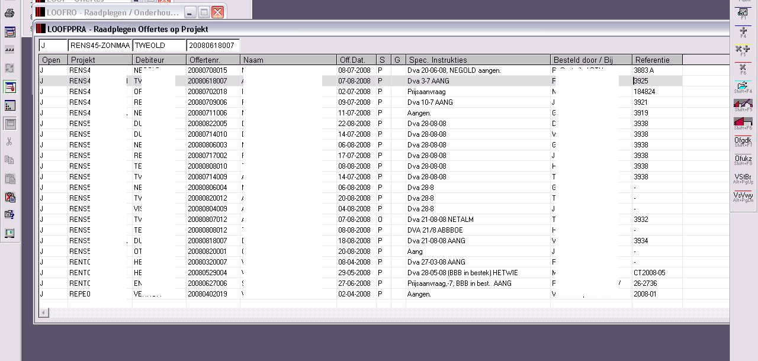Click the left arrow of horizontal scrollbar

click(44, 312)
